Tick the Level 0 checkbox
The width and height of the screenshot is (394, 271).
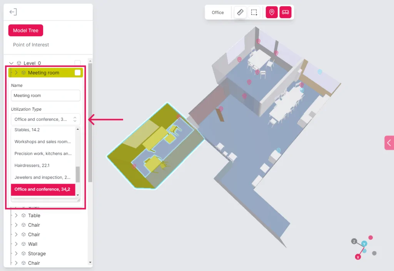click(78, 63)
